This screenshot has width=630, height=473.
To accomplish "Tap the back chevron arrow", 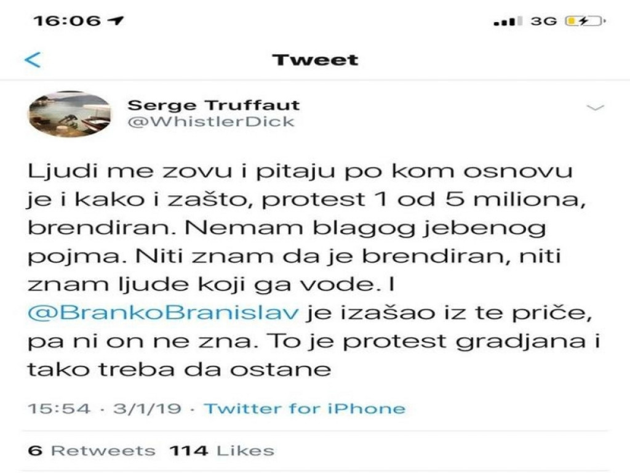I will point(32,60).
